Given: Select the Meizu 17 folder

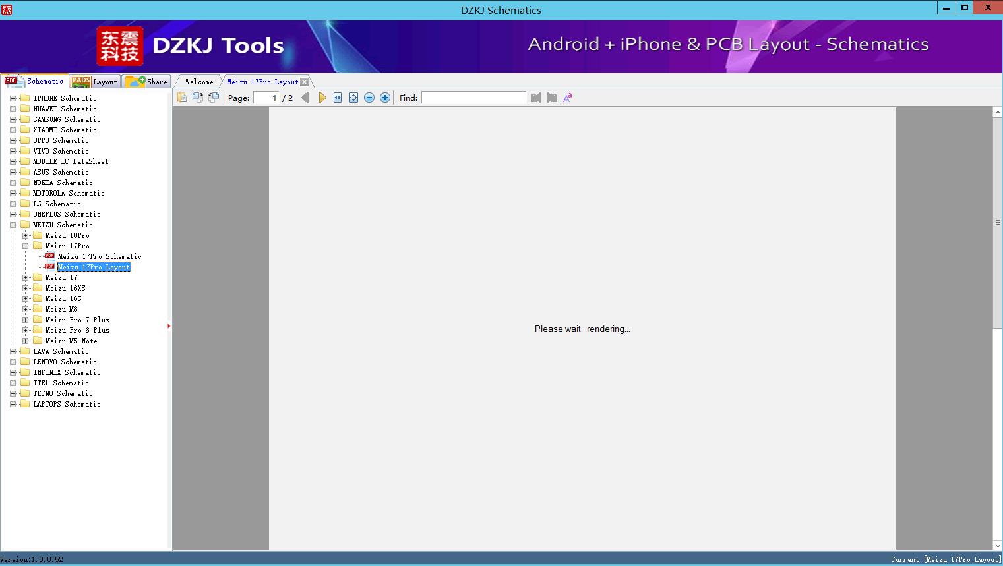Looking at the screenshot, I should point(61,277).
